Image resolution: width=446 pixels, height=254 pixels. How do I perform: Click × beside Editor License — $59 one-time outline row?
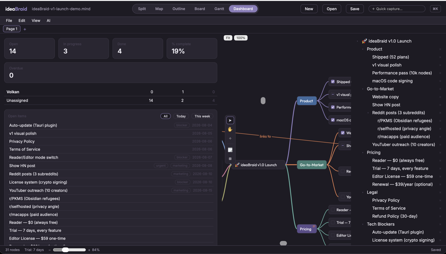pos(440,176)
